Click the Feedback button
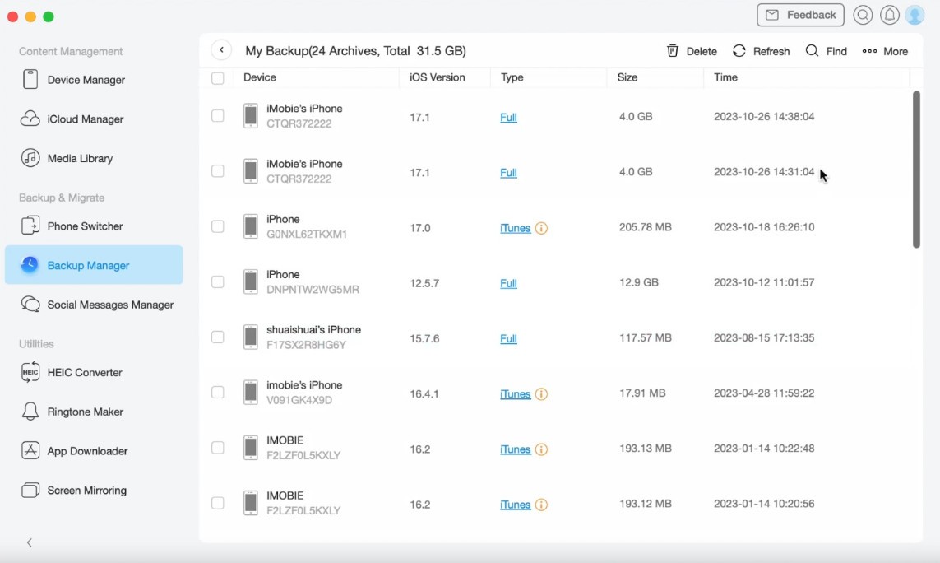940x563 pixels. (x=800, y=15)
